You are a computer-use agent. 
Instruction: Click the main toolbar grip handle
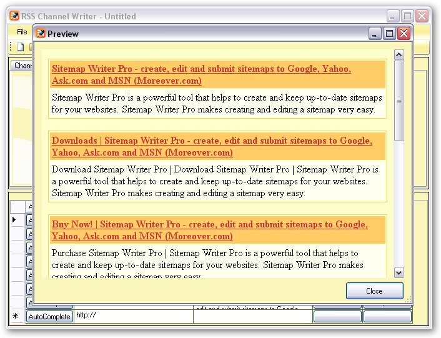pos(11,47)
